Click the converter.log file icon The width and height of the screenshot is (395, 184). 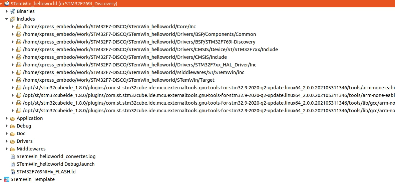[13, 157]
